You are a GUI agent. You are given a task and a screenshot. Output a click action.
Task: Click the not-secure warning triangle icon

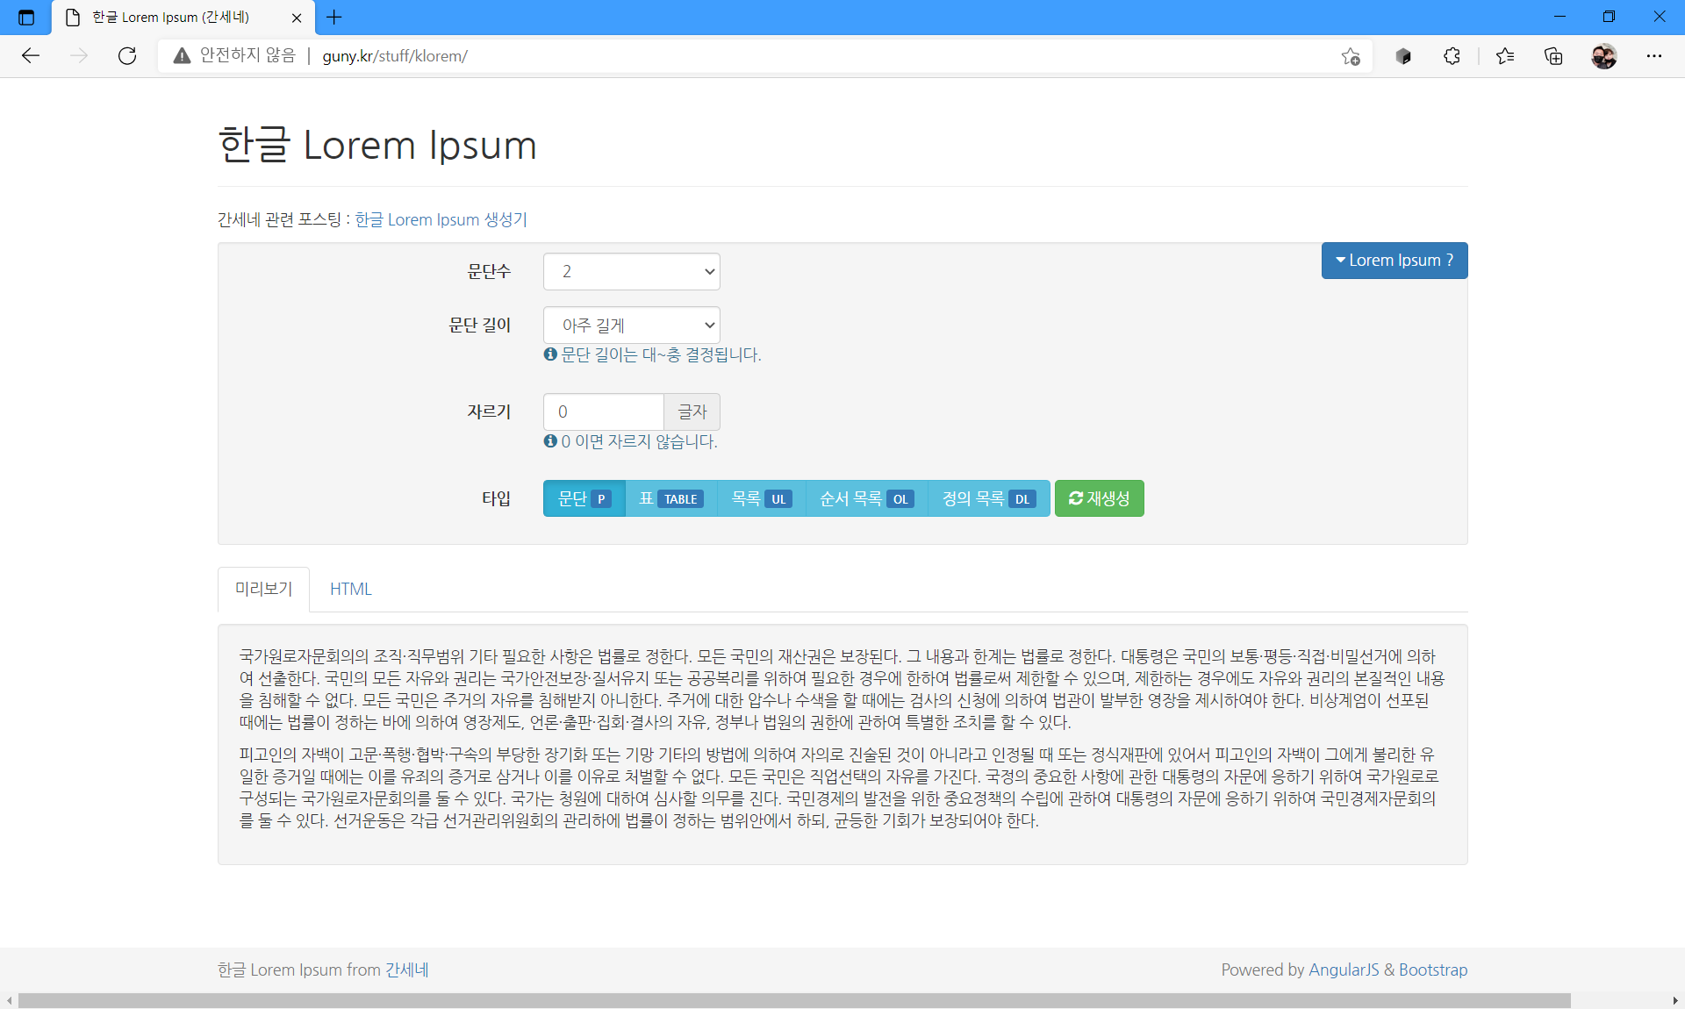(182, 56)
